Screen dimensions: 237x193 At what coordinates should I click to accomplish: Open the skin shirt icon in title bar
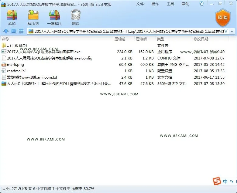[202, 4]
